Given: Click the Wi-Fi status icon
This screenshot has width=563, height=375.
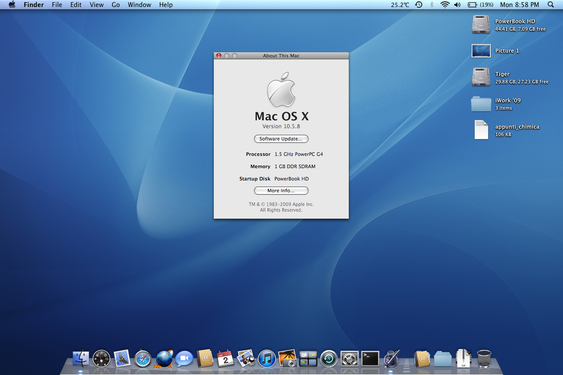Looking at the screenshot, I should [445, 5].
